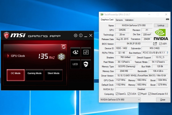Activate OC Mode
The width and height of the screenshot is (172, 115).
point(16,75)
